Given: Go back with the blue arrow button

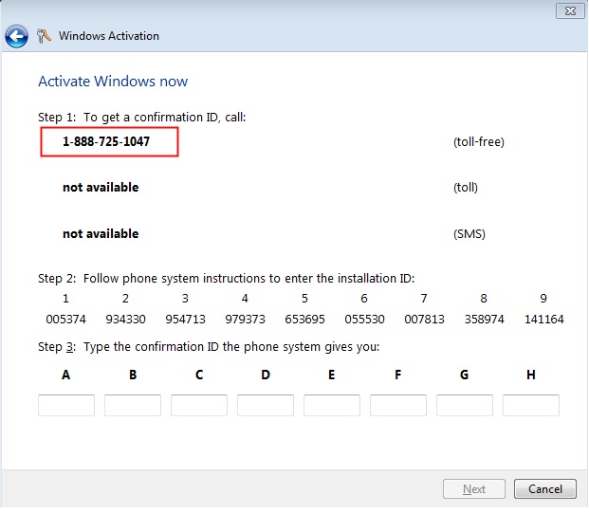Looking at the screenshot, I should pyautogui.click(x=16, y=36).
